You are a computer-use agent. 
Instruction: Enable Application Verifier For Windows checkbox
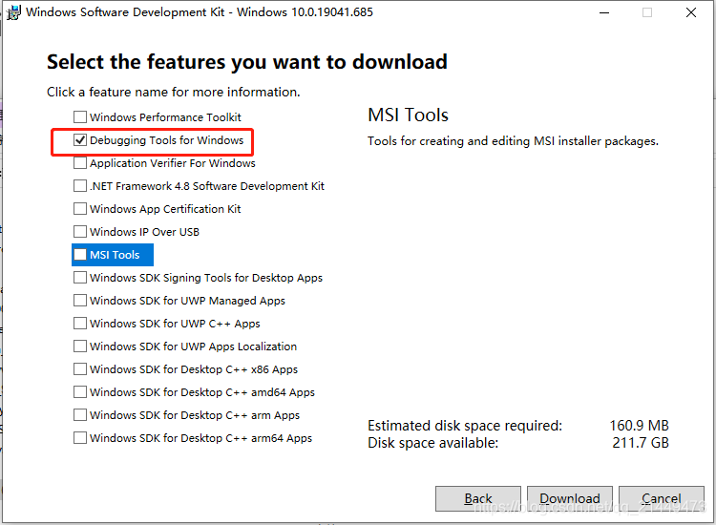click(80, 162)
